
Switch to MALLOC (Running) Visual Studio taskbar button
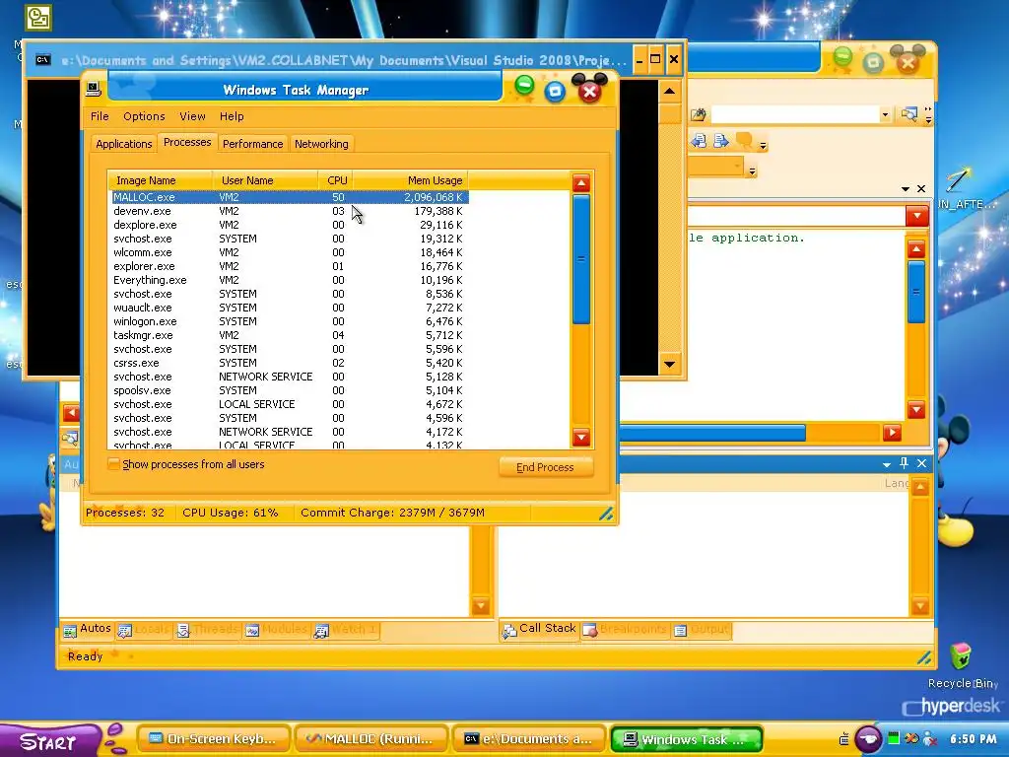pos(371,739)
